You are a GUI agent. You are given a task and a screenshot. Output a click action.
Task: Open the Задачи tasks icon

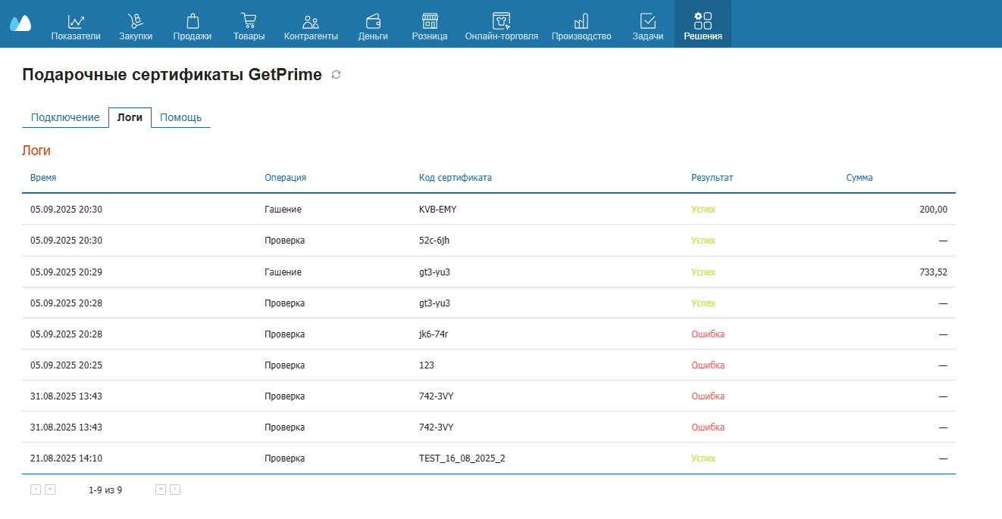[x=648, y=21]
